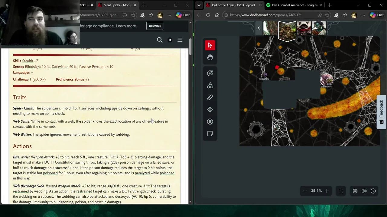The height and width of the screenshot is (217, 387).
Task: Click the restrained link after 'The target is'
Action: click(x=21, y=191)
